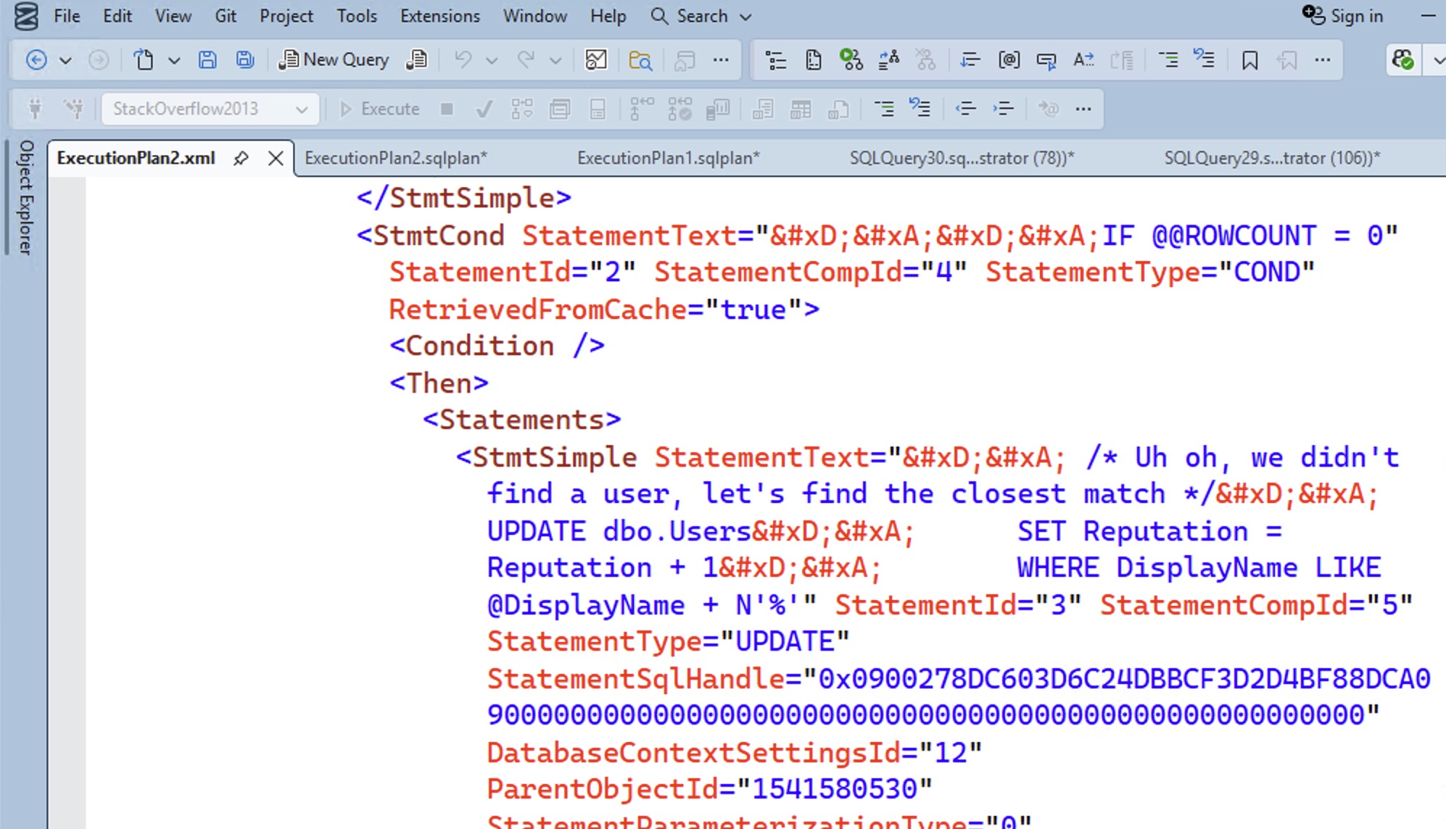Toggle the bookmark on current line
The height and width of the screenshot is (829, 1446).
[1249, 60]
